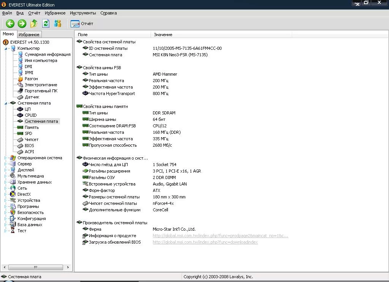
Task: Open the Инструменты menu
Action: point(83,13)
